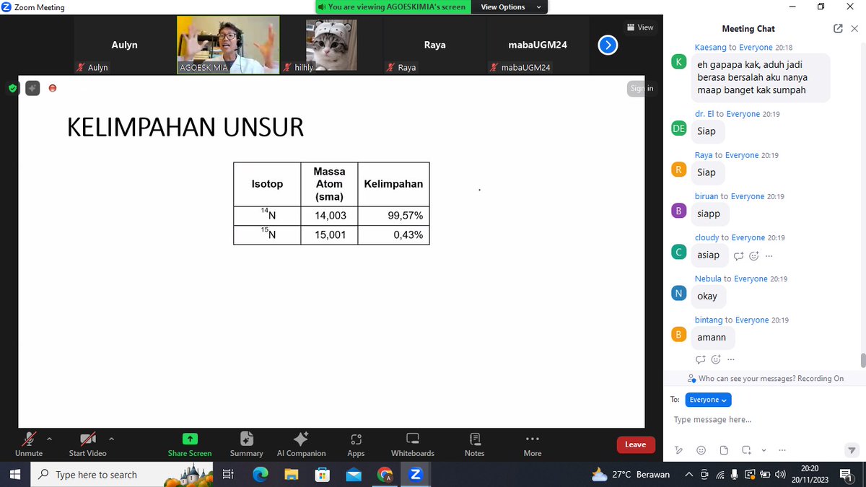The width and height of the screenshot is (866, 487).
Task: Open the text formatting tool in chat
Action: tap(678, 450)
